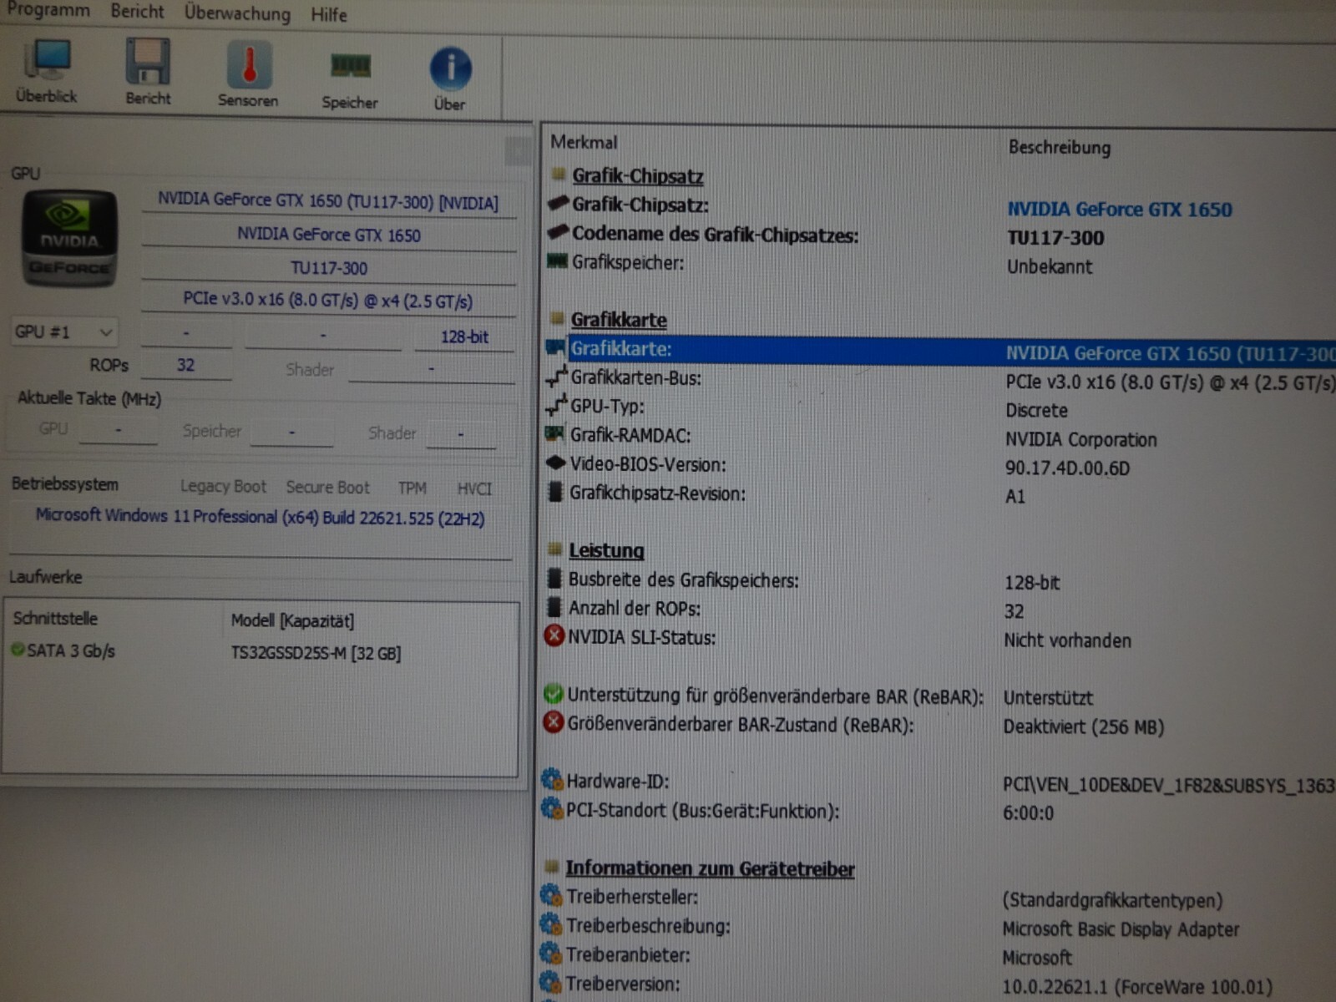The height and width of the screenshot is (1002, 1336).
Task: Click the Grafikkarte section header
Action: coord(619,320)
